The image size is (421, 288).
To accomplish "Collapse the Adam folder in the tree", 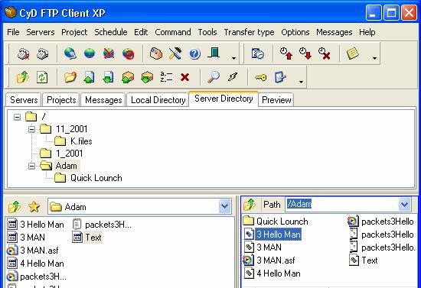I will (31, 166).
